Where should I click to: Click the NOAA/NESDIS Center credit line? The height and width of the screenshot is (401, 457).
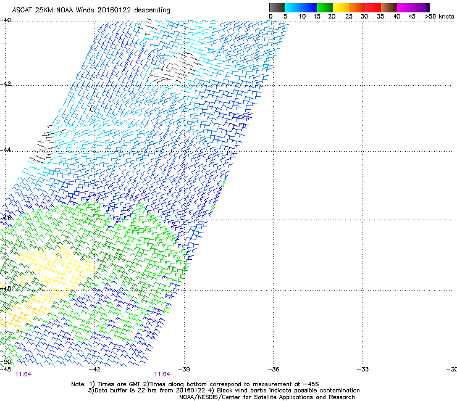[x=267, y=397]
